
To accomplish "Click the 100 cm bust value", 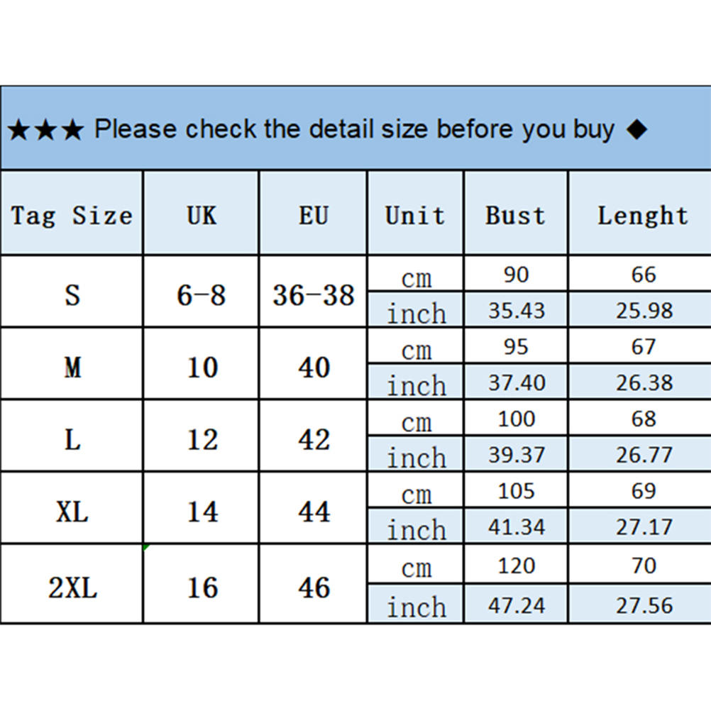I will pos(516,419).
